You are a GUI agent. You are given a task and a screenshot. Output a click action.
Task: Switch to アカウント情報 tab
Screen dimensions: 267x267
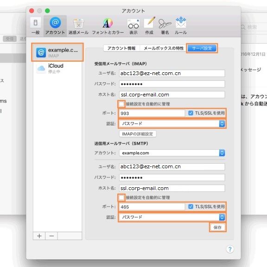click(x=121, y=48)
